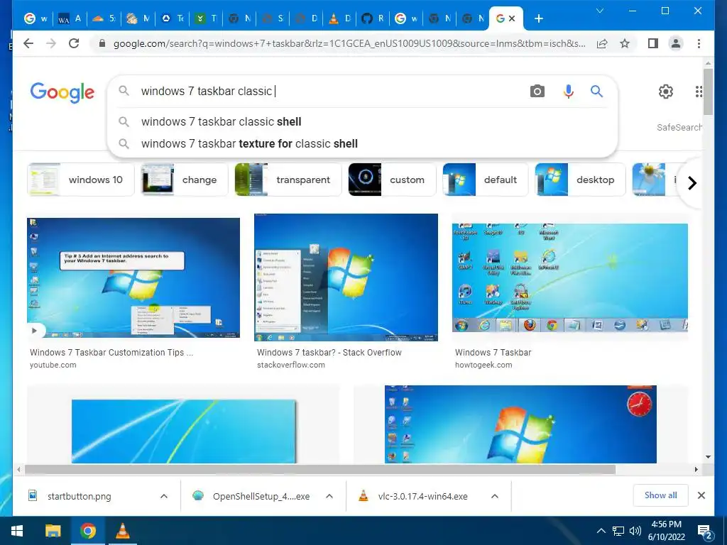The width and height of the screenshot is (727, 545).
Task: Choose suggestion 'windows 7 taskbar classic shell'
Action: click(x=361, y=122)
